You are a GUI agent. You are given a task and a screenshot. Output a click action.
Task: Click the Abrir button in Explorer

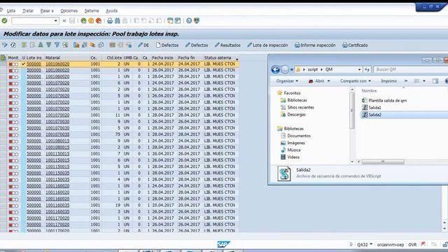[316, 81]
